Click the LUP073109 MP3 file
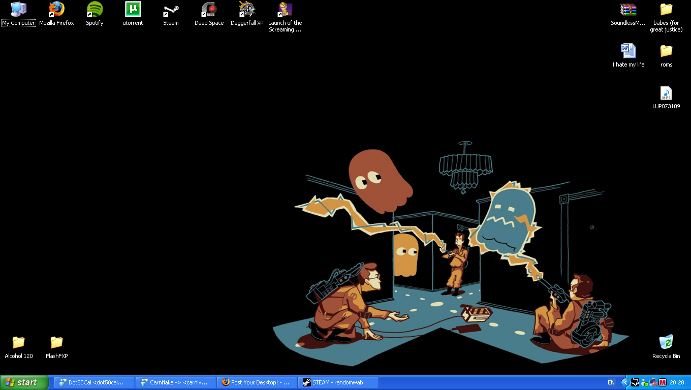Screen dimensions: 691x390 pyautogui.click(x=666, y=93)
